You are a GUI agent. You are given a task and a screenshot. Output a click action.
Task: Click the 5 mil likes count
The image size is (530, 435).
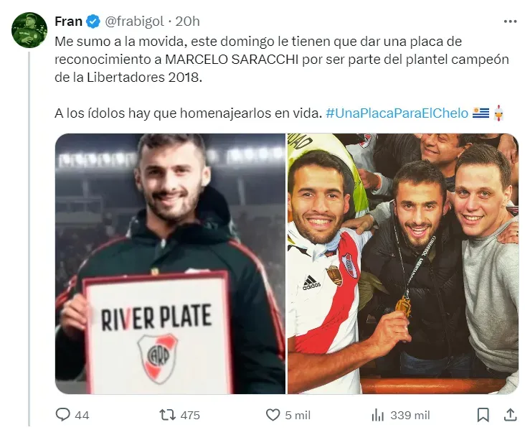(x=298, y=416)
